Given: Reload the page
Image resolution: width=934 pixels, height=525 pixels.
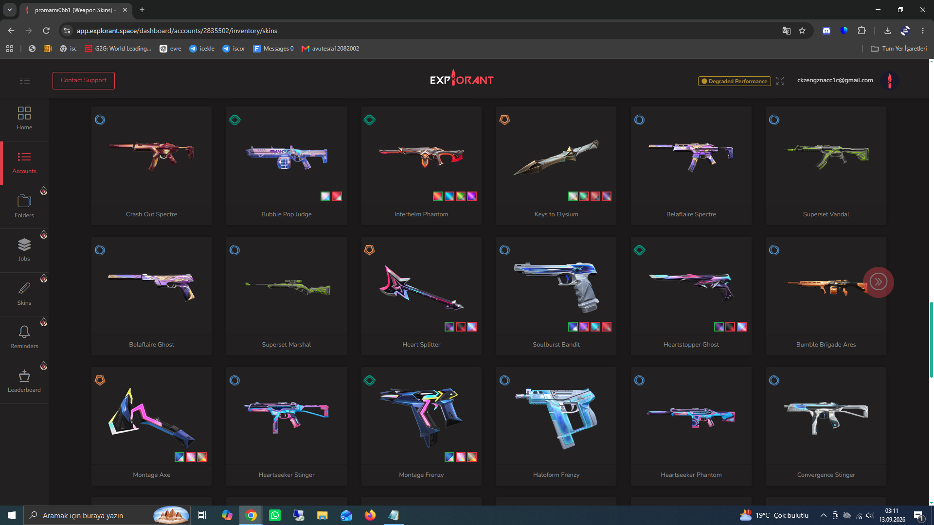Looking at the screenshot, I should tap(46, 31).
